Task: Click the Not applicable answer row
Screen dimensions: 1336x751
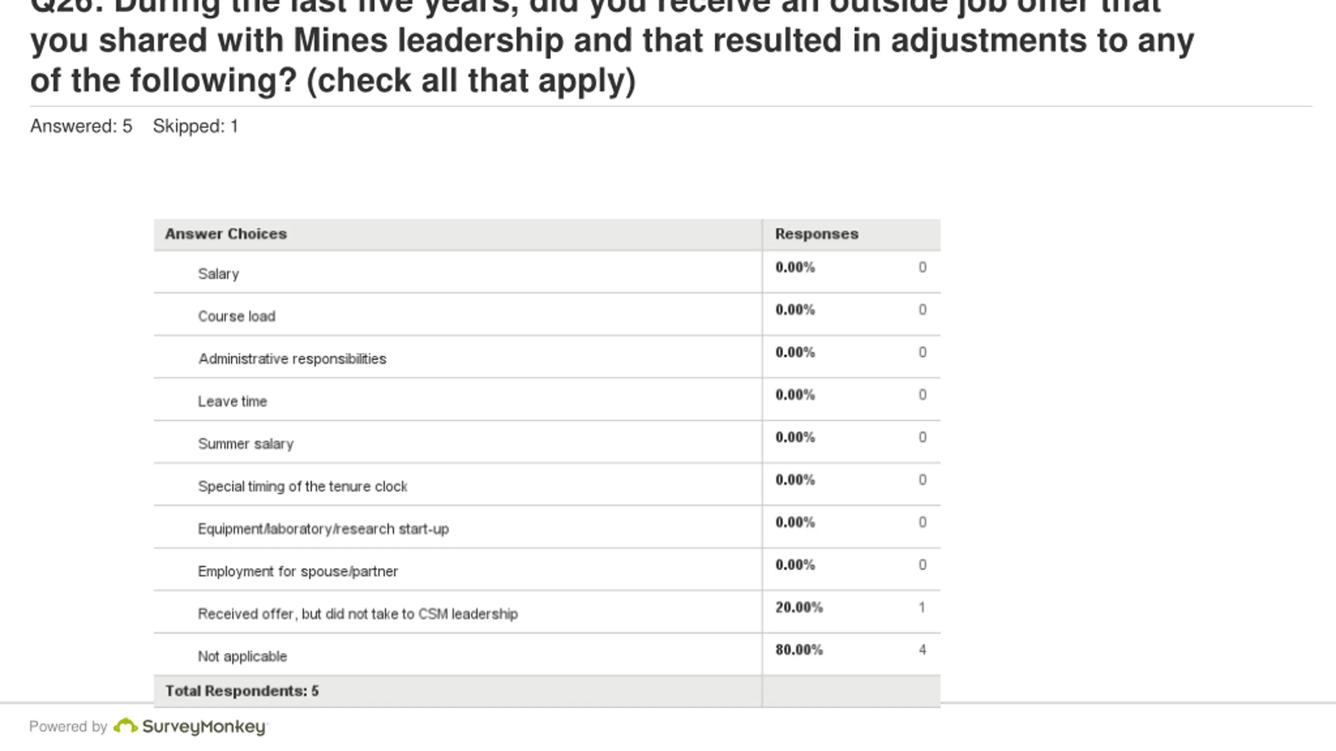Action: (547, 655)
